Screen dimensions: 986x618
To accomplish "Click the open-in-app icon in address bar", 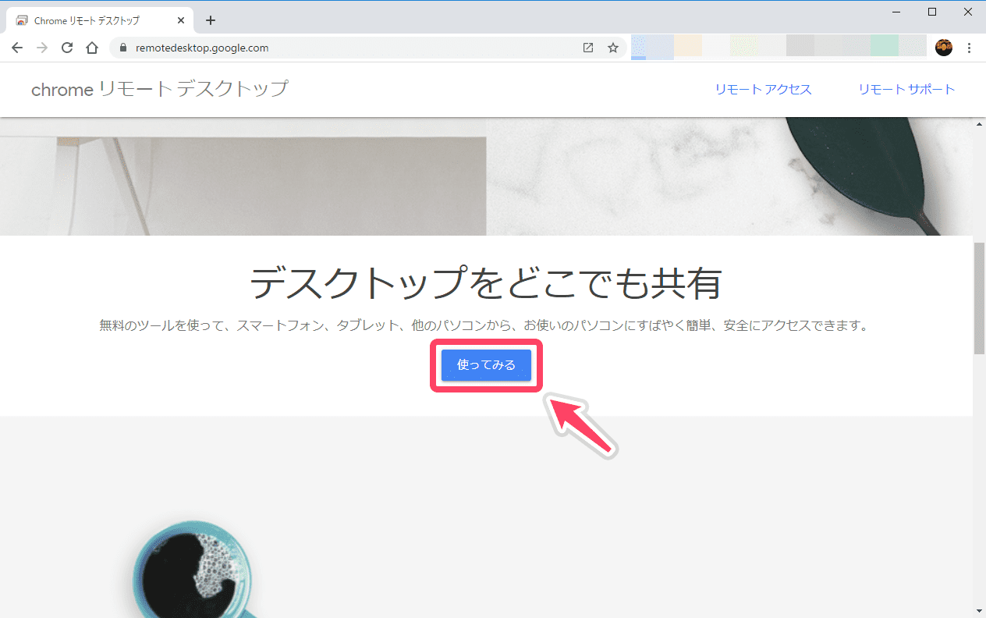I will coord(588,48).
